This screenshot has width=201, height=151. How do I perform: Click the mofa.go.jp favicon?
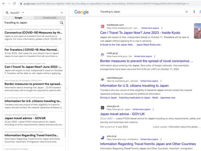tap(103, 55)
